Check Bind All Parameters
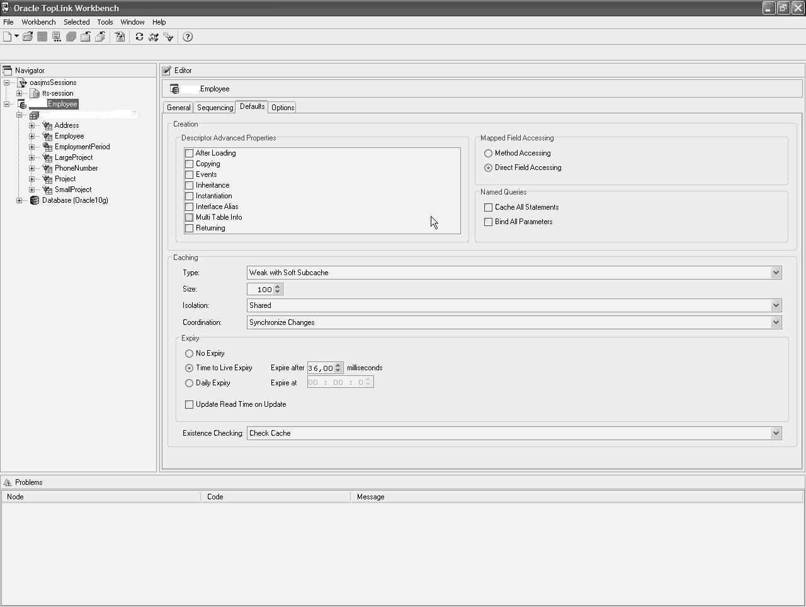Screen dimensions: 806x607 pos(488,222)
